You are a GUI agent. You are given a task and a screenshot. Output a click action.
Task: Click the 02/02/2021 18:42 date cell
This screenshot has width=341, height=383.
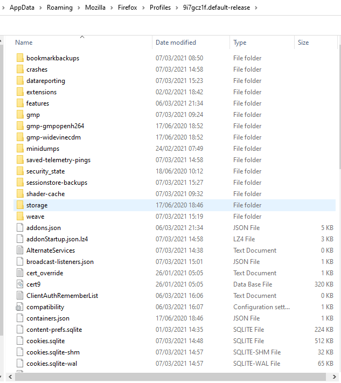pyautogui.click(x=179, y=92)
